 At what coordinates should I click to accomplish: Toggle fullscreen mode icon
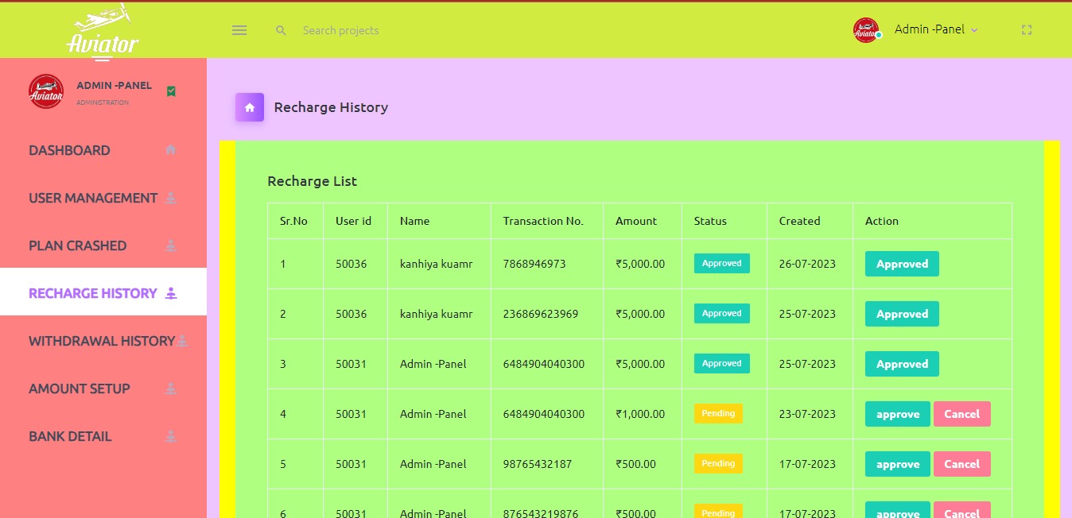pyautogui.click(x=1027, y=30)
